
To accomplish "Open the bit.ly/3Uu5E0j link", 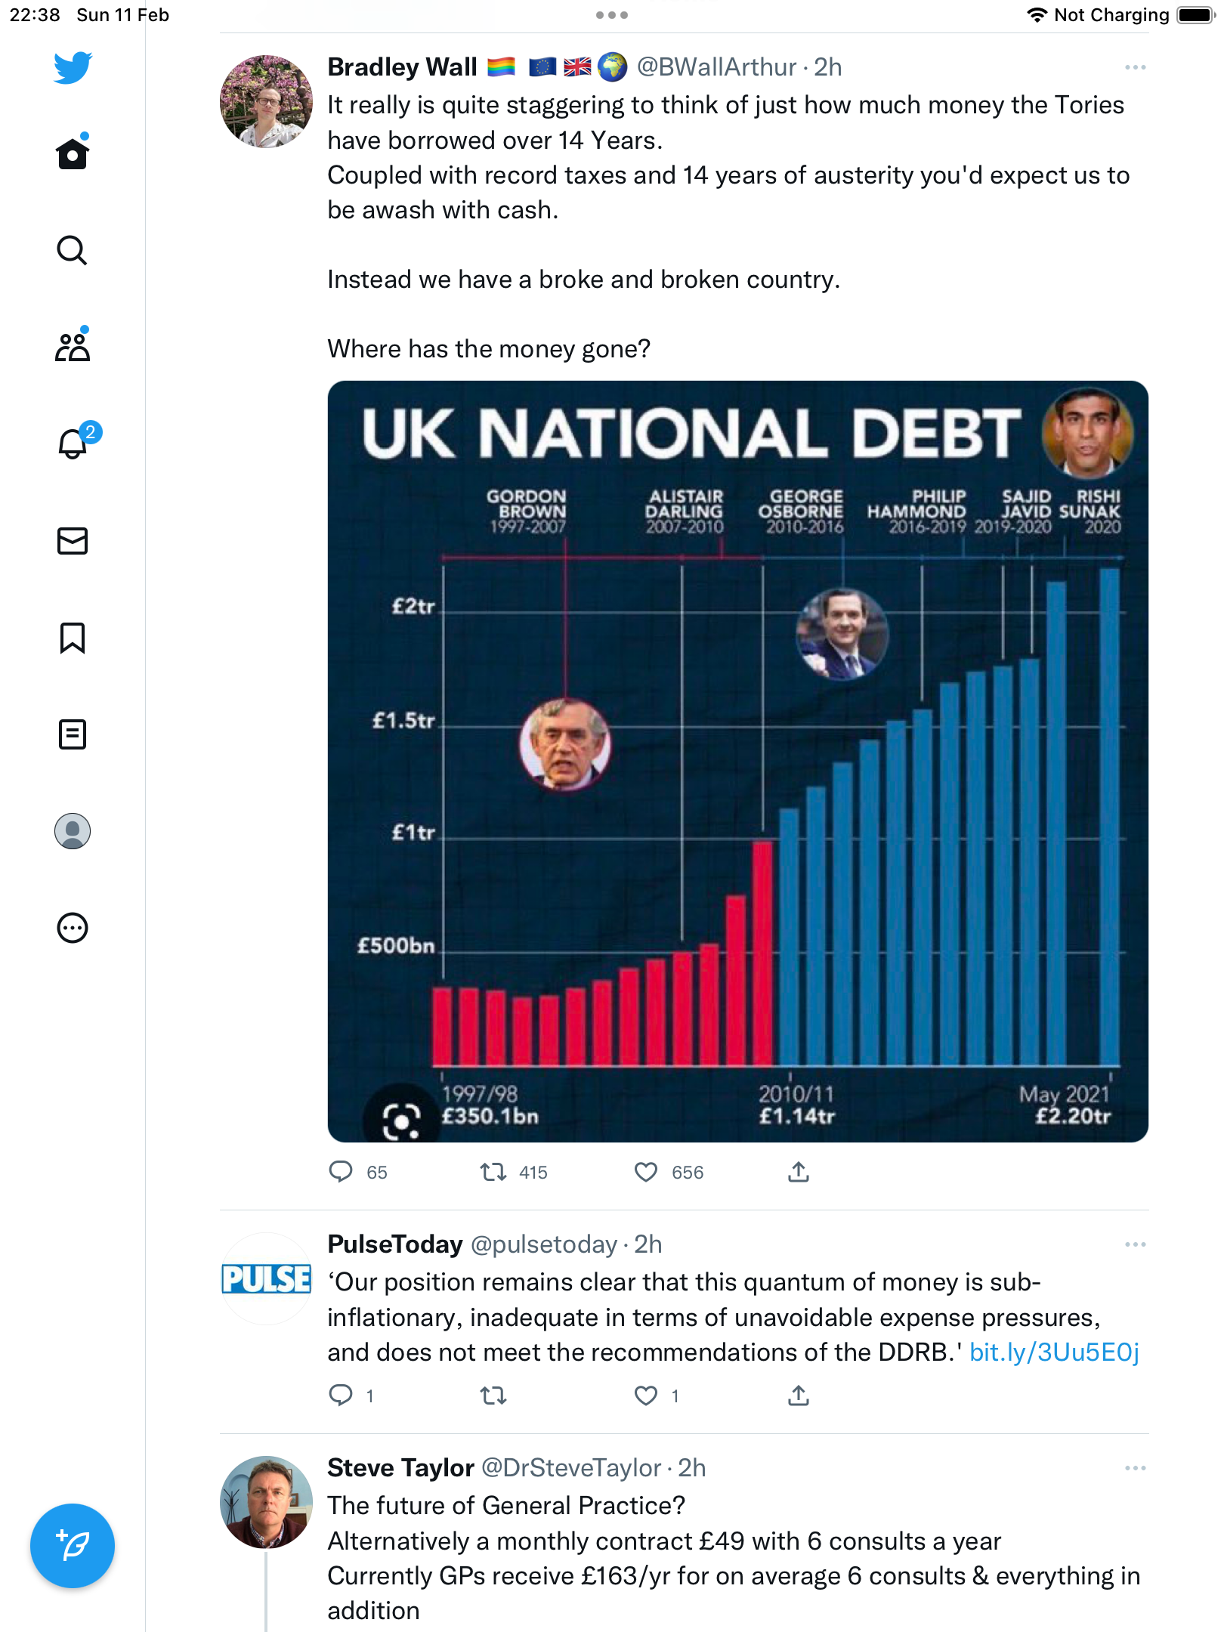I will [x=1054, y=1352].
